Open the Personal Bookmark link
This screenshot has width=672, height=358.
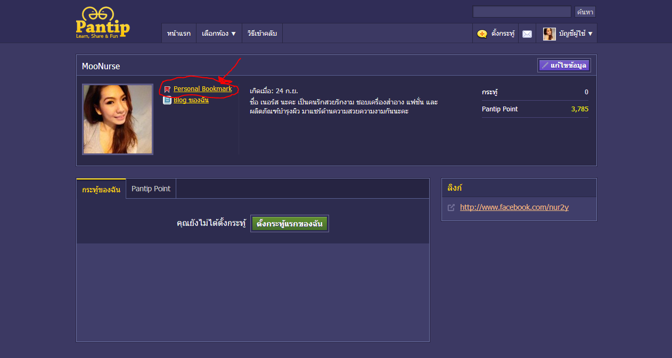click(x=202, y=89)
